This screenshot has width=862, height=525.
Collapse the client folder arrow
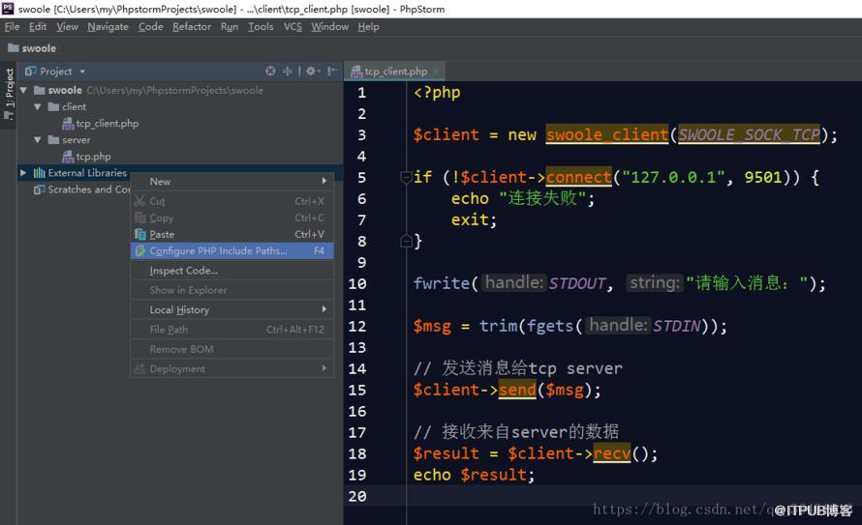[38, 107]
